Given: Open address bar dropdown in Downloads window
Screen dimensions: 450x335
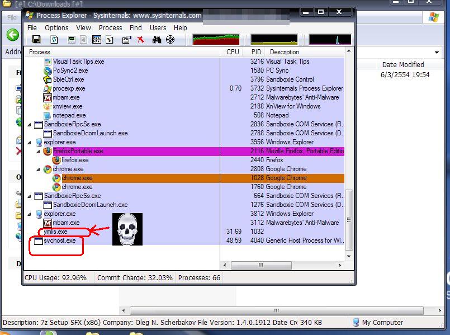Looking at the screenshot, I should point(437,52).
